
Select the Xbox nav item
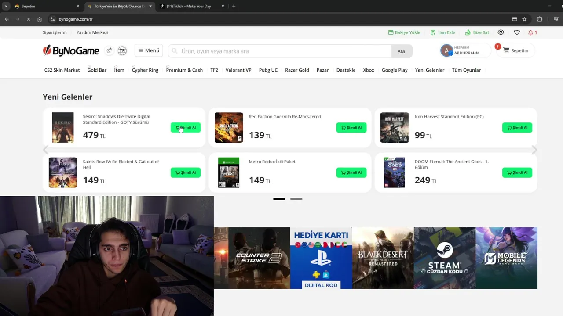369,70
